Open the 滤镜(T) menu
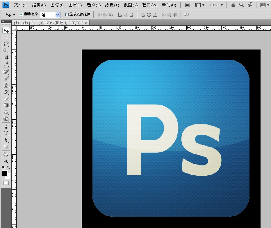The width and height of the screenshot is (271, 228). (x=112, y=5)
